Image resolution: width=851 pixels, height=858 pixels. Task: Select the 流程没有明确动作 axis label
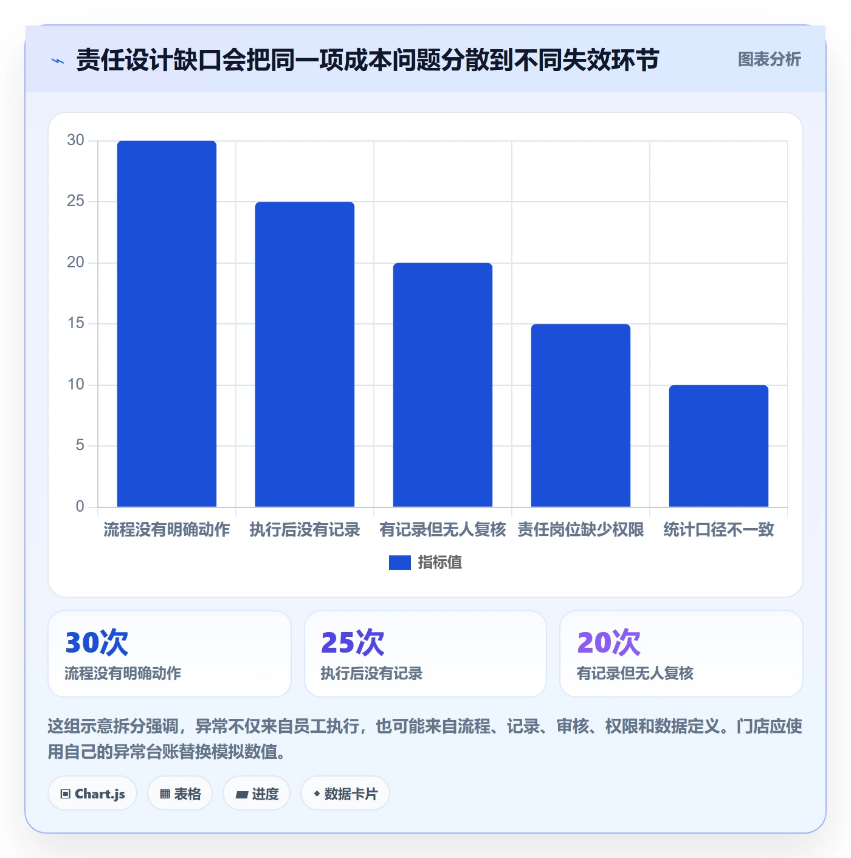tap(167, 530)
